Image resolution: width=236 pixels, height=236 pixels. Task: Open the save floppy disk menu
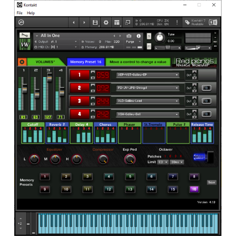click(x=95, y=22)
